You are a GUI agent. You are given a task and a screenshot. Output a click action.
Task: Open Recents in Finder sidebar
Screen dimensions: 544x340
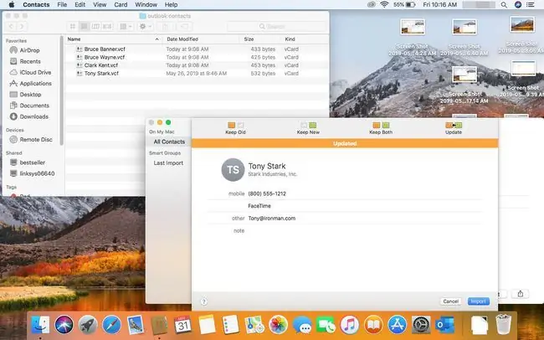click(x=30, y=61)
